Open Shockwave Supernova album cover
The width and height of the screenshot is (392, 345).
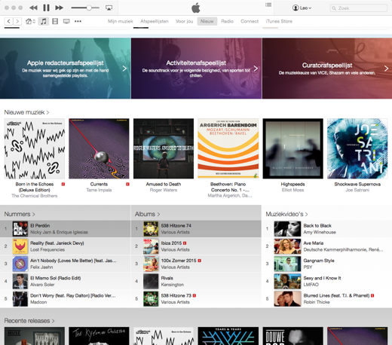[x=357, y=148]
